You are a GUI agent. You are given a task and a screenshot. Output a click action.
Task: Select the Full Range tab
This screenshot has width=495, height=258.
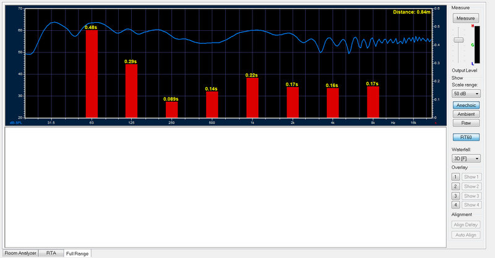click(77, 254)
